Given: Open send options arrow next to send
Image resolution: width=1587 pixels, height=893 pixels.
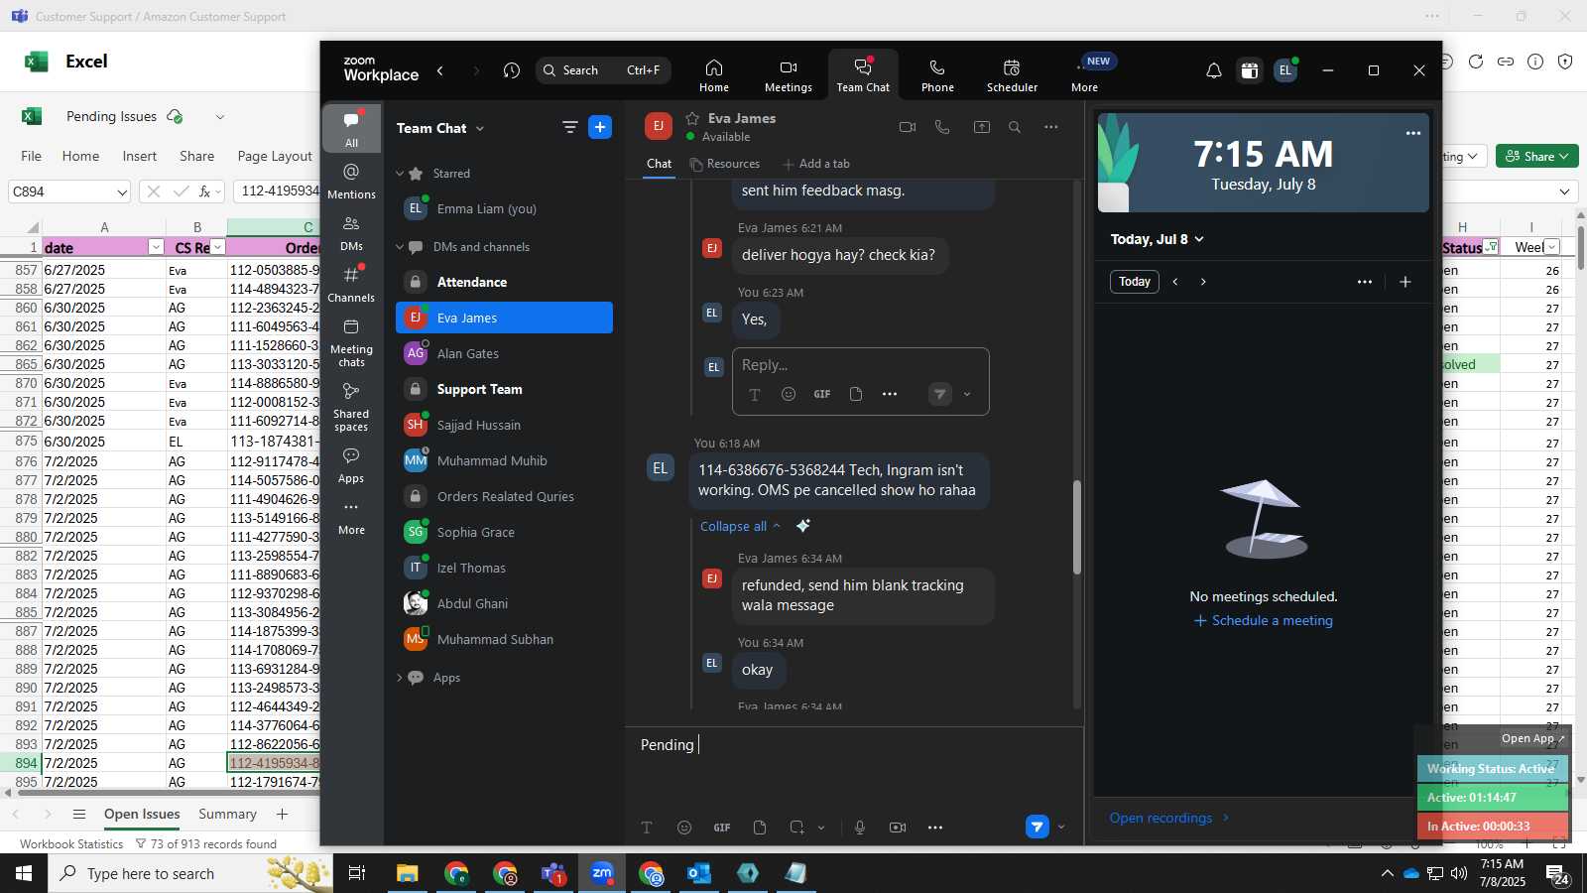Looking at the screenshot, I should pos(1062,827).
